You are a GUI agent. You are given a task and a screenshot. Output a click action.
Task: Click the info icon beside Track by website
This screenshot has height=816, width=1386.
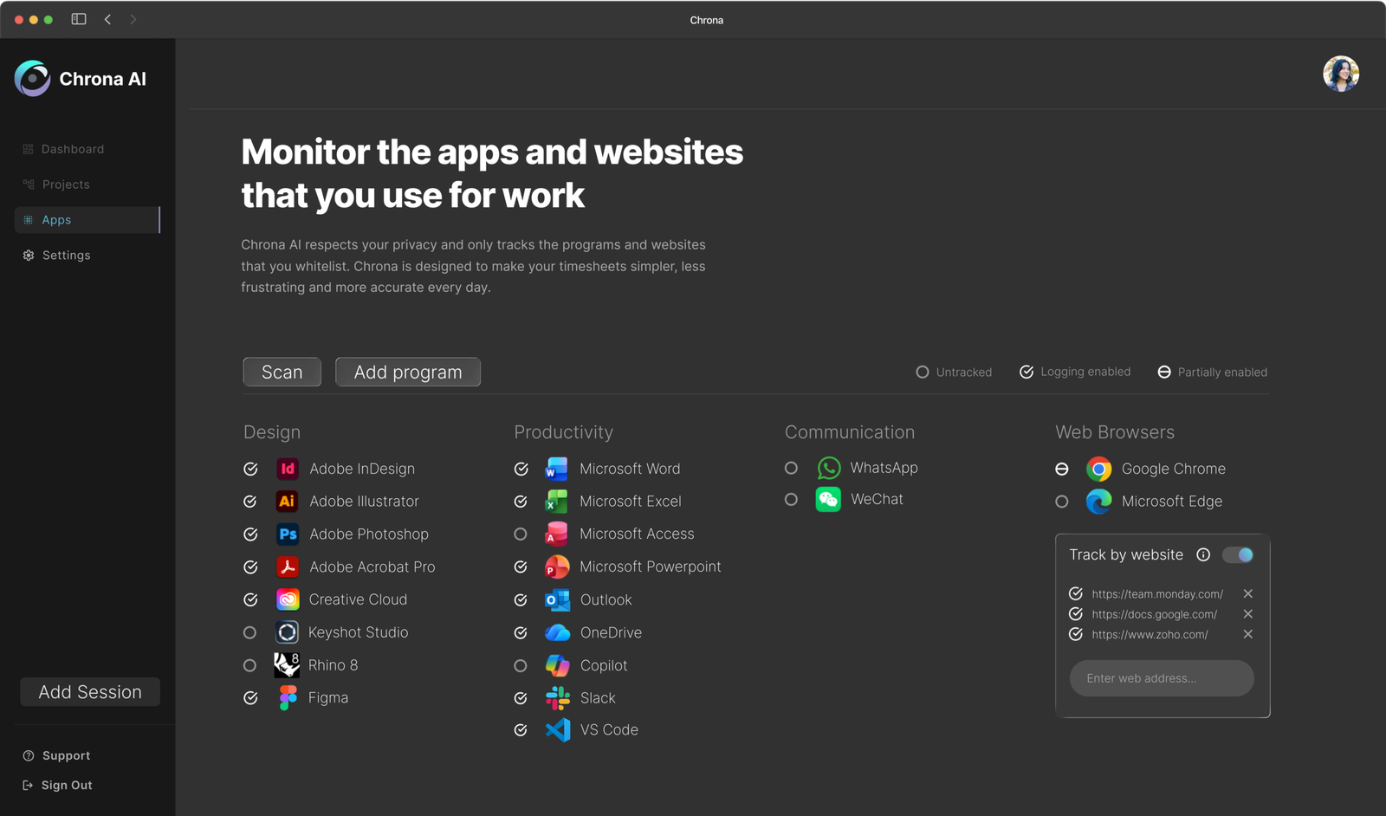pos(1203,554)
